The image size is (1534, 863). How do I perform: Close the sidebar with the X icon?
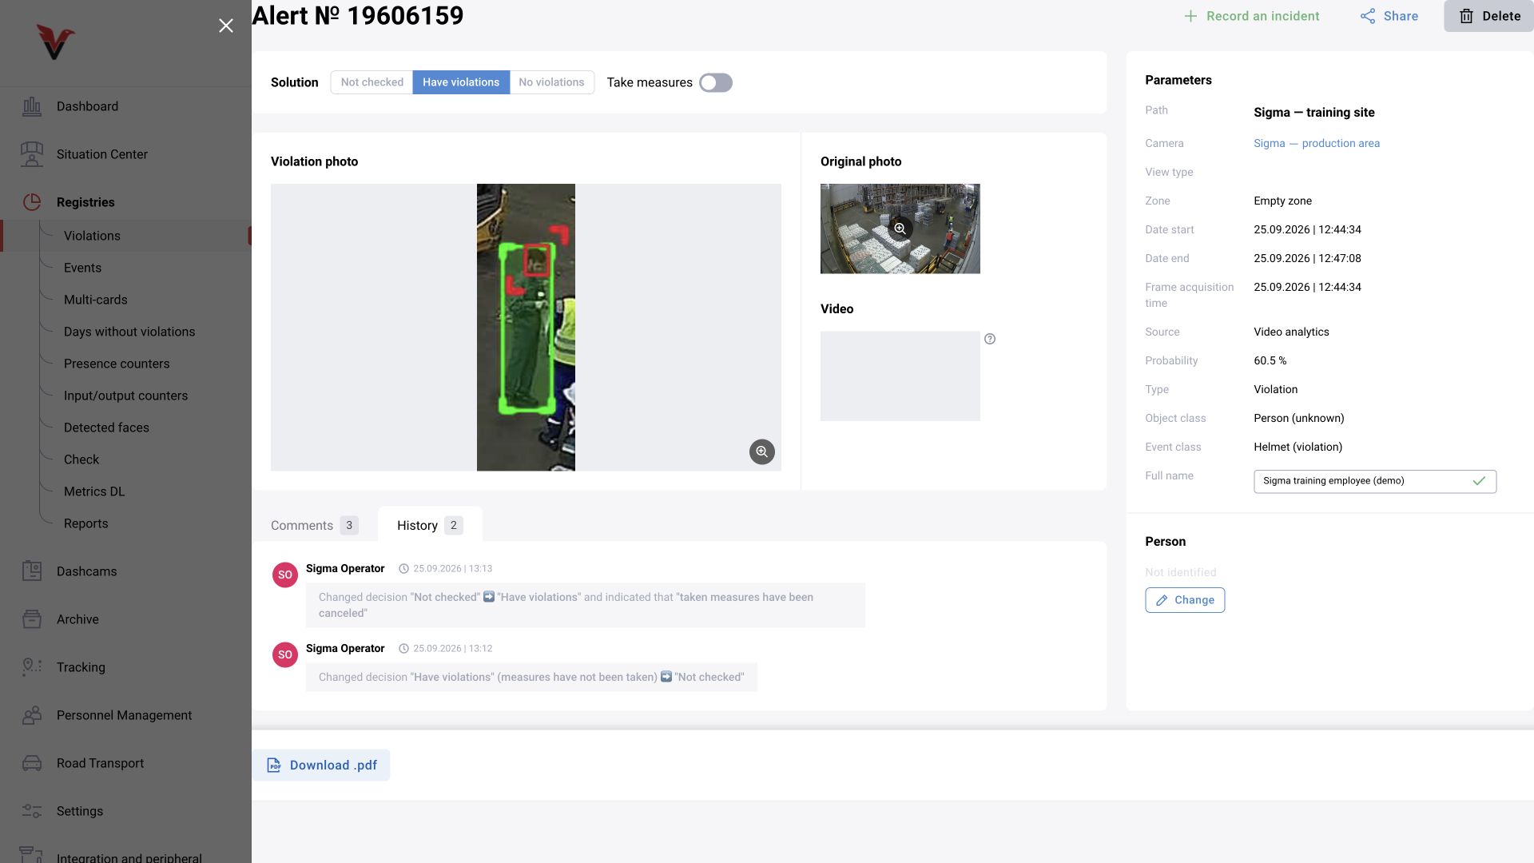pos(226,26)
